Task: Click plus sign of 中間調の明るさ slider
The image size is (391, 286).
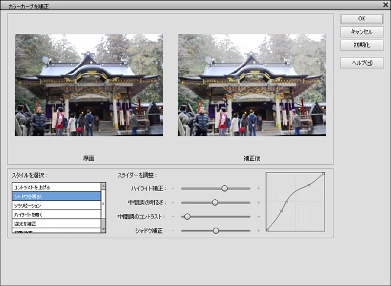Action: (x=258, y=202)
